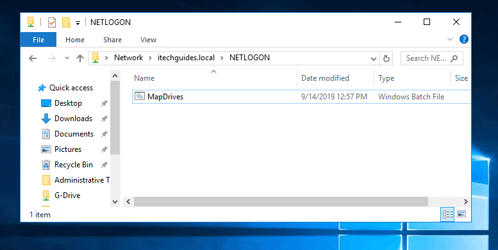Open Pictures from Quick access

(68, 149)
